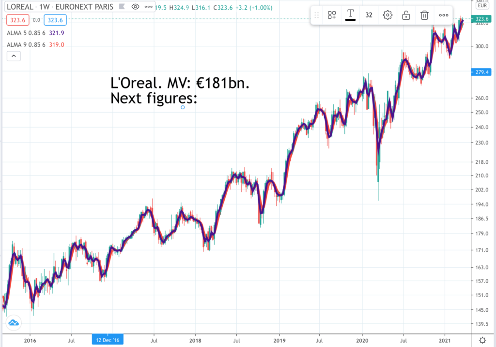Click the 0.0 spread value
This screenshot has height=347, width=496.
[36, 20]
